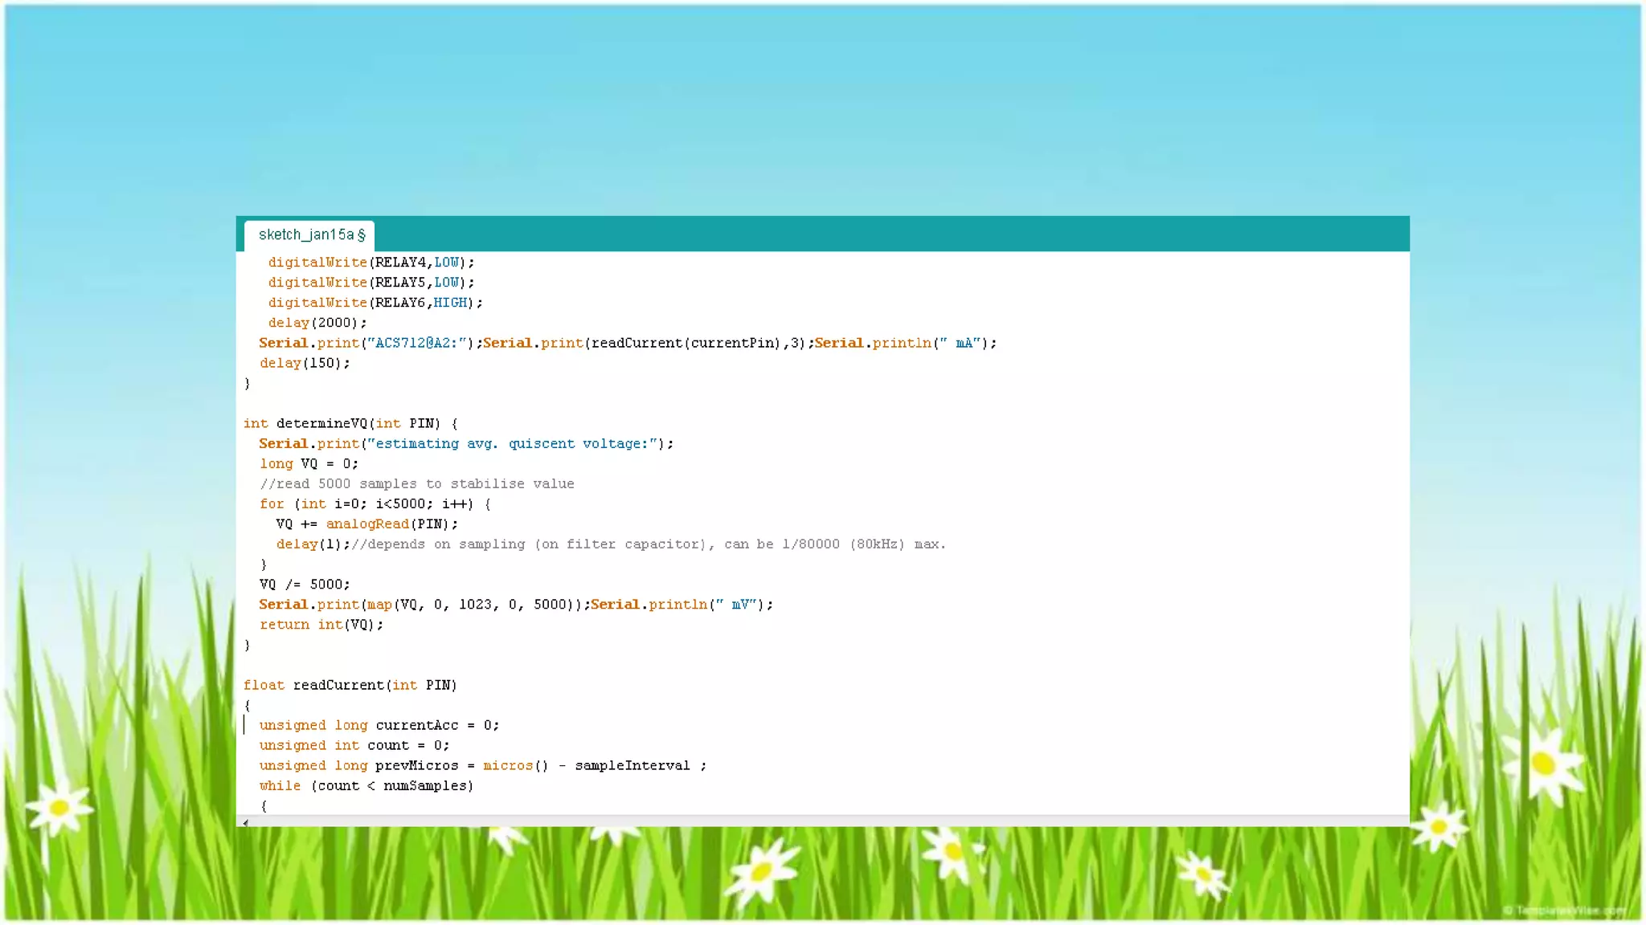The image size is (1646, 925).
Task: Click the map(VQ, 0, 1023, 0, 5000) call
Action: 473,604
